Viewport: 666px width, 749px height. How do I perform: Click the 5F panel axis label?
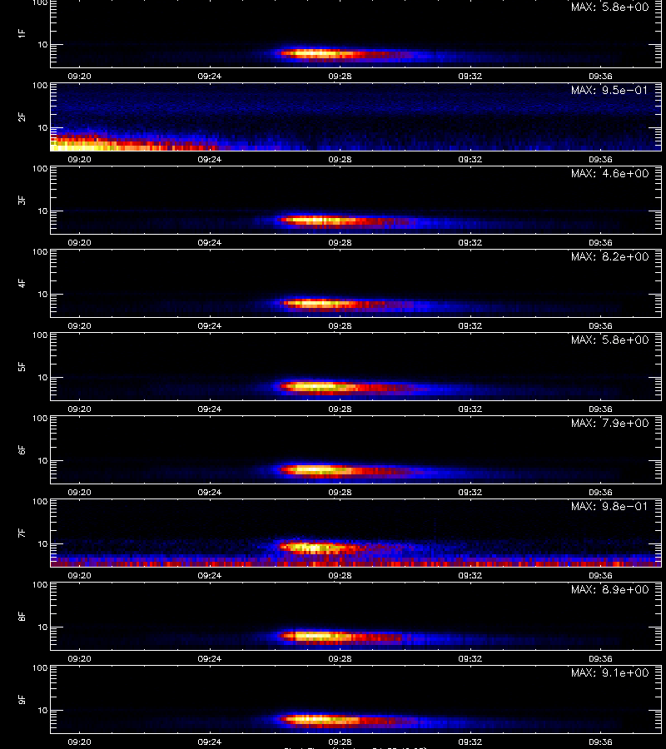coord(22,367)
